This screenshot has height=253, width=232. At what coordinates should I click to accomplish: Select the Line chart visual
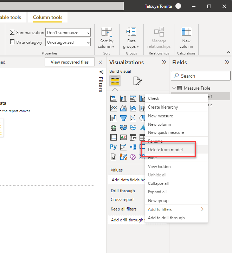pos(113,108)
